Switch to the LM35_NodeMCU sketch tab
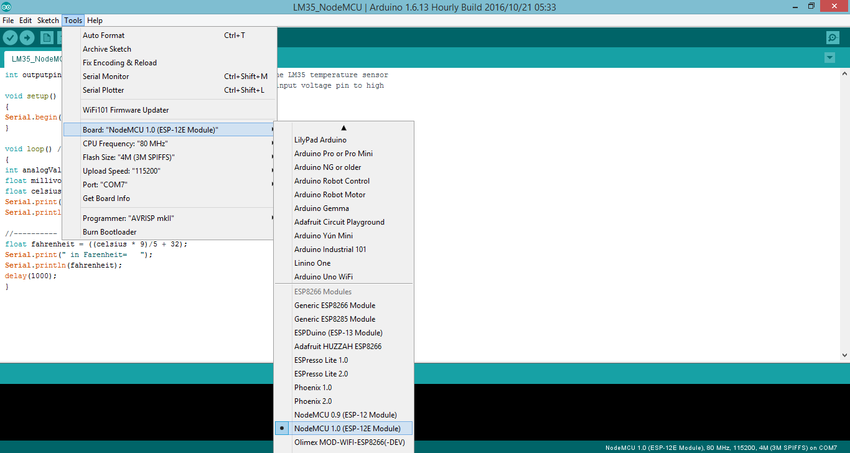Viewport: 850px width, 453px height. tap(34, 59)
